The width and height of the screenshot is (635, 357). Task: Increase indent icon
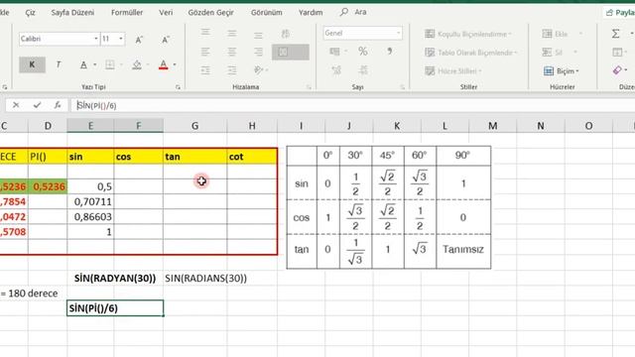[231, 70]
